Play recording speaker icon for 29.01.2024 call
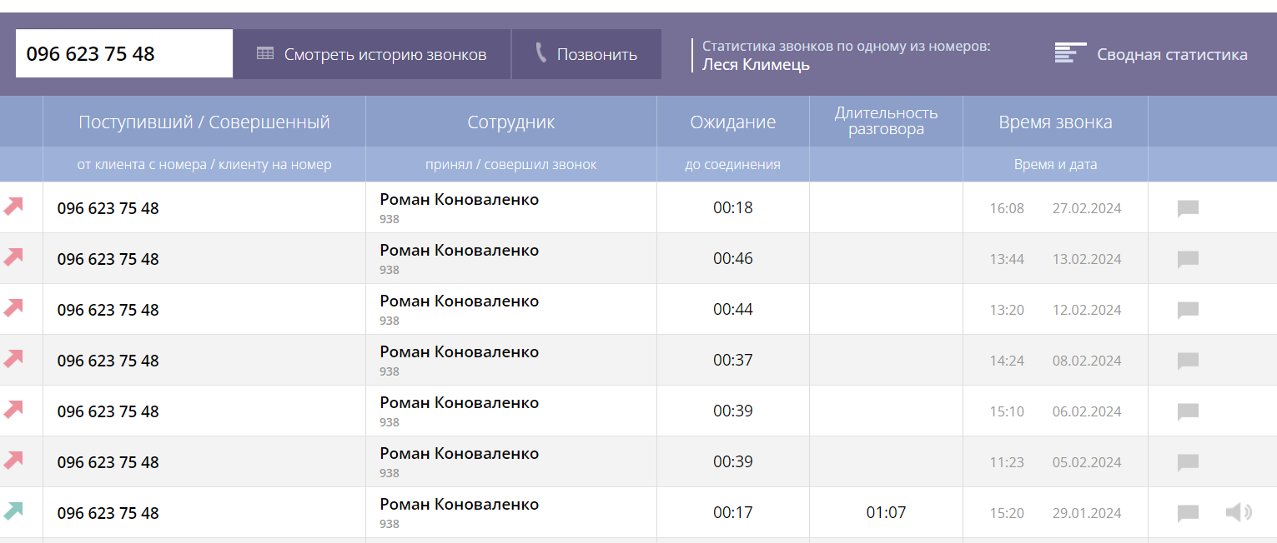Viewport: 1277px width, 543px height. click(x=1239, y=512)
